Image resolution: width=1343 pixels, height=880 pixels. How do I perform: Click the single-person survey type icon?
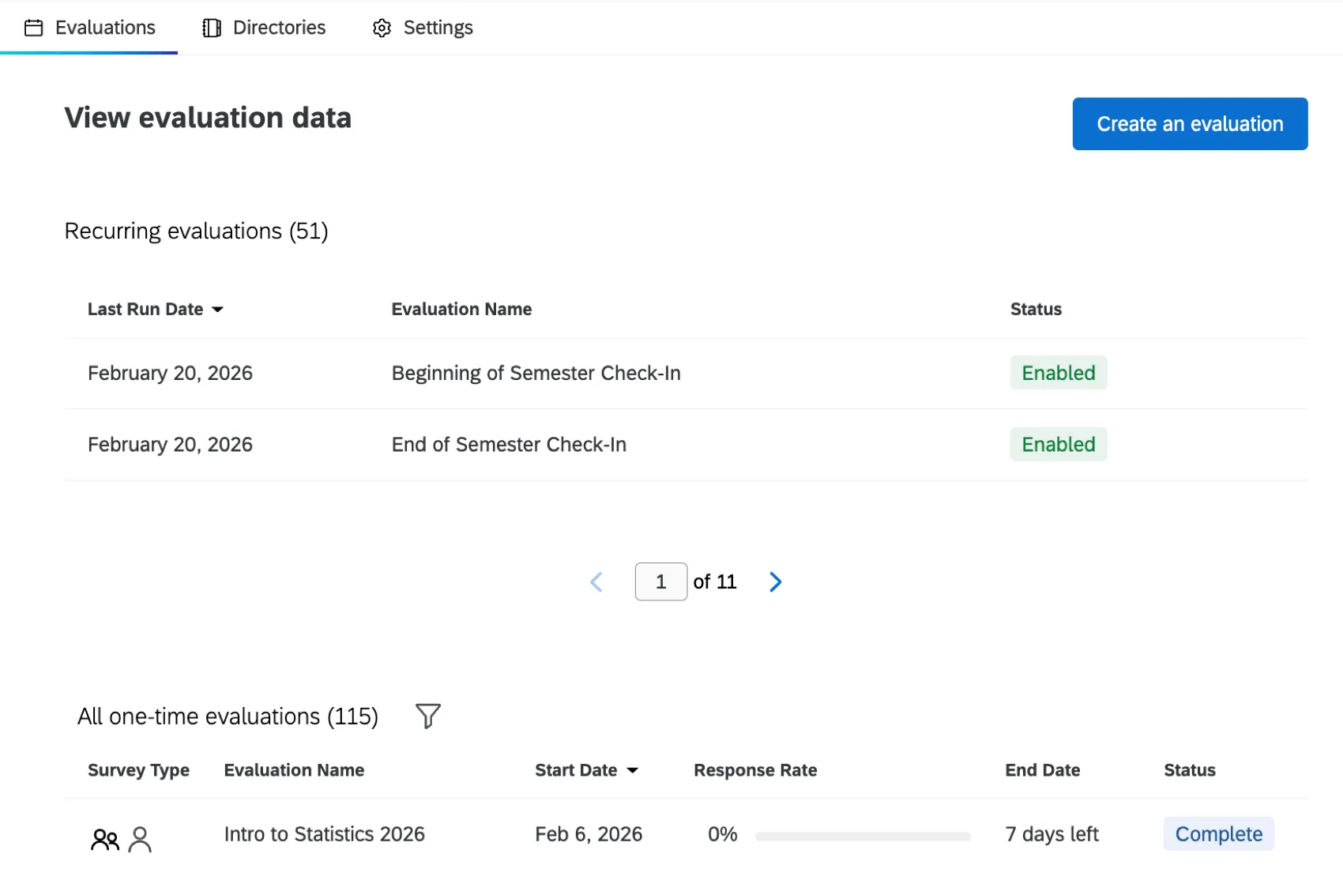click(141, 840)
